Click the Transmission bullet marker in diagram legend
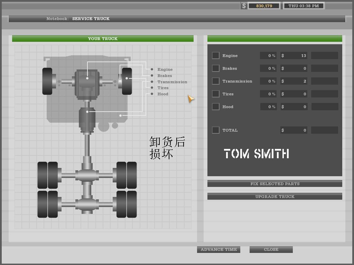This screenshot has width=354, height=265. coord(152,82)
